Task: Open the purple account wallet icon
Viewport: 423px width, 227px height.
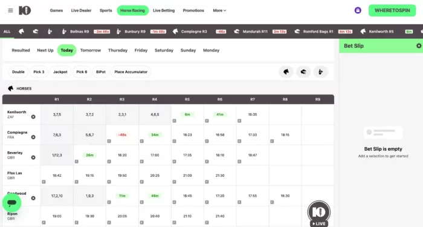Action: coord(358,10)
